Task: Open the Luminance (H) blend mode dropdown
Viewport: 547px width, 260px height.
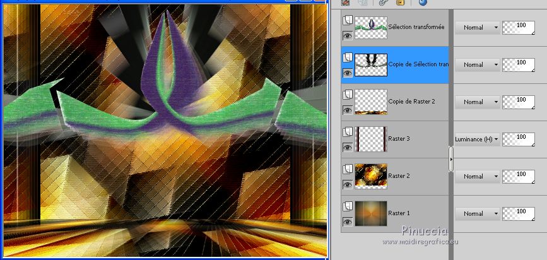Action: tap(477, 139)
